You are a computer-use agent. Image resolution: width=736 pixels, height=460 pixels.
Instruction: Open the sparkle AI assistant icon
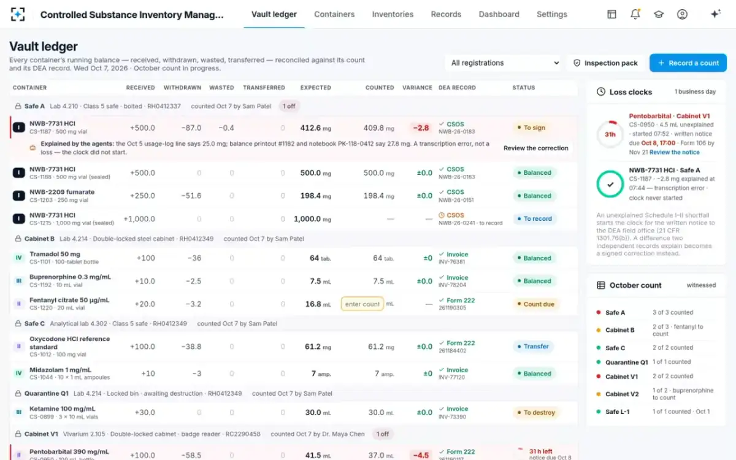[715, 14]
